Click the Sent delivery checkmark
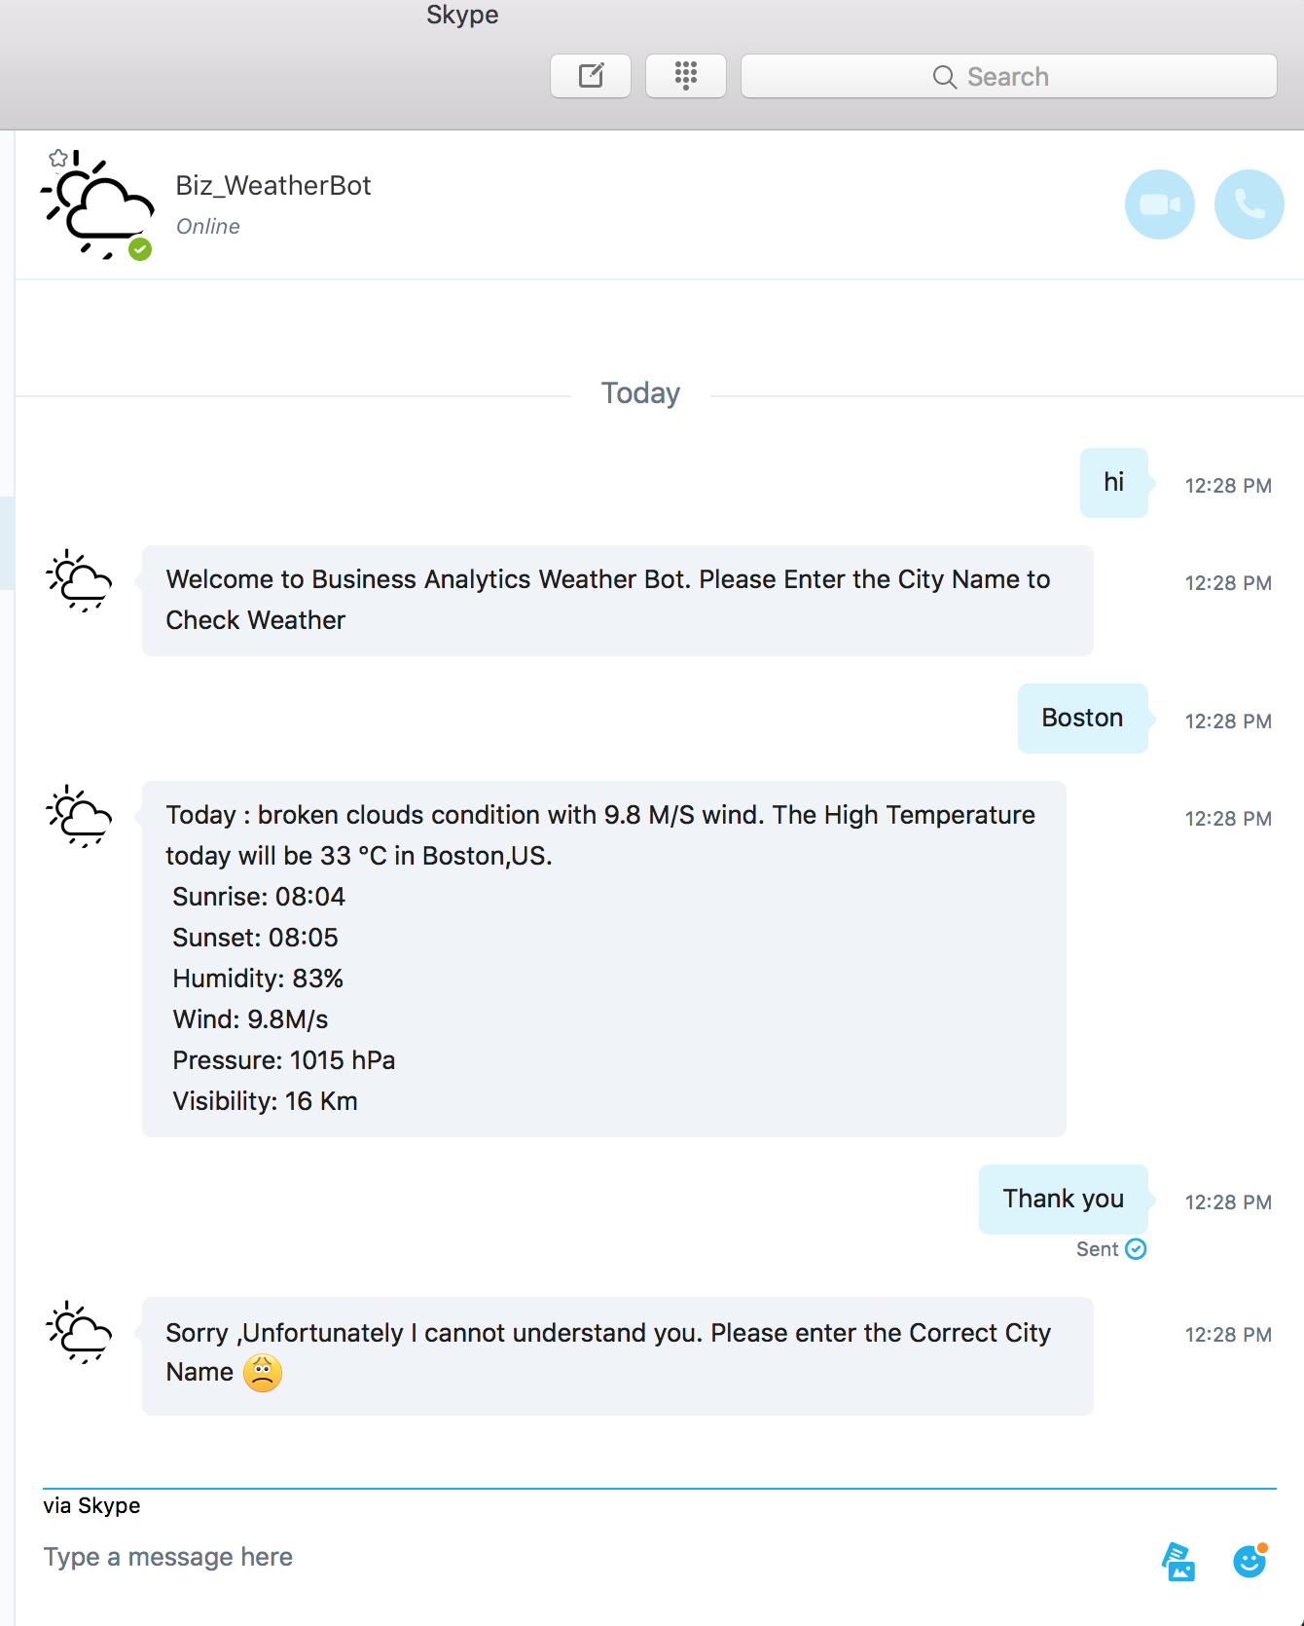Viewport: 1304px width, 1626px height. click(1135, 1248)
